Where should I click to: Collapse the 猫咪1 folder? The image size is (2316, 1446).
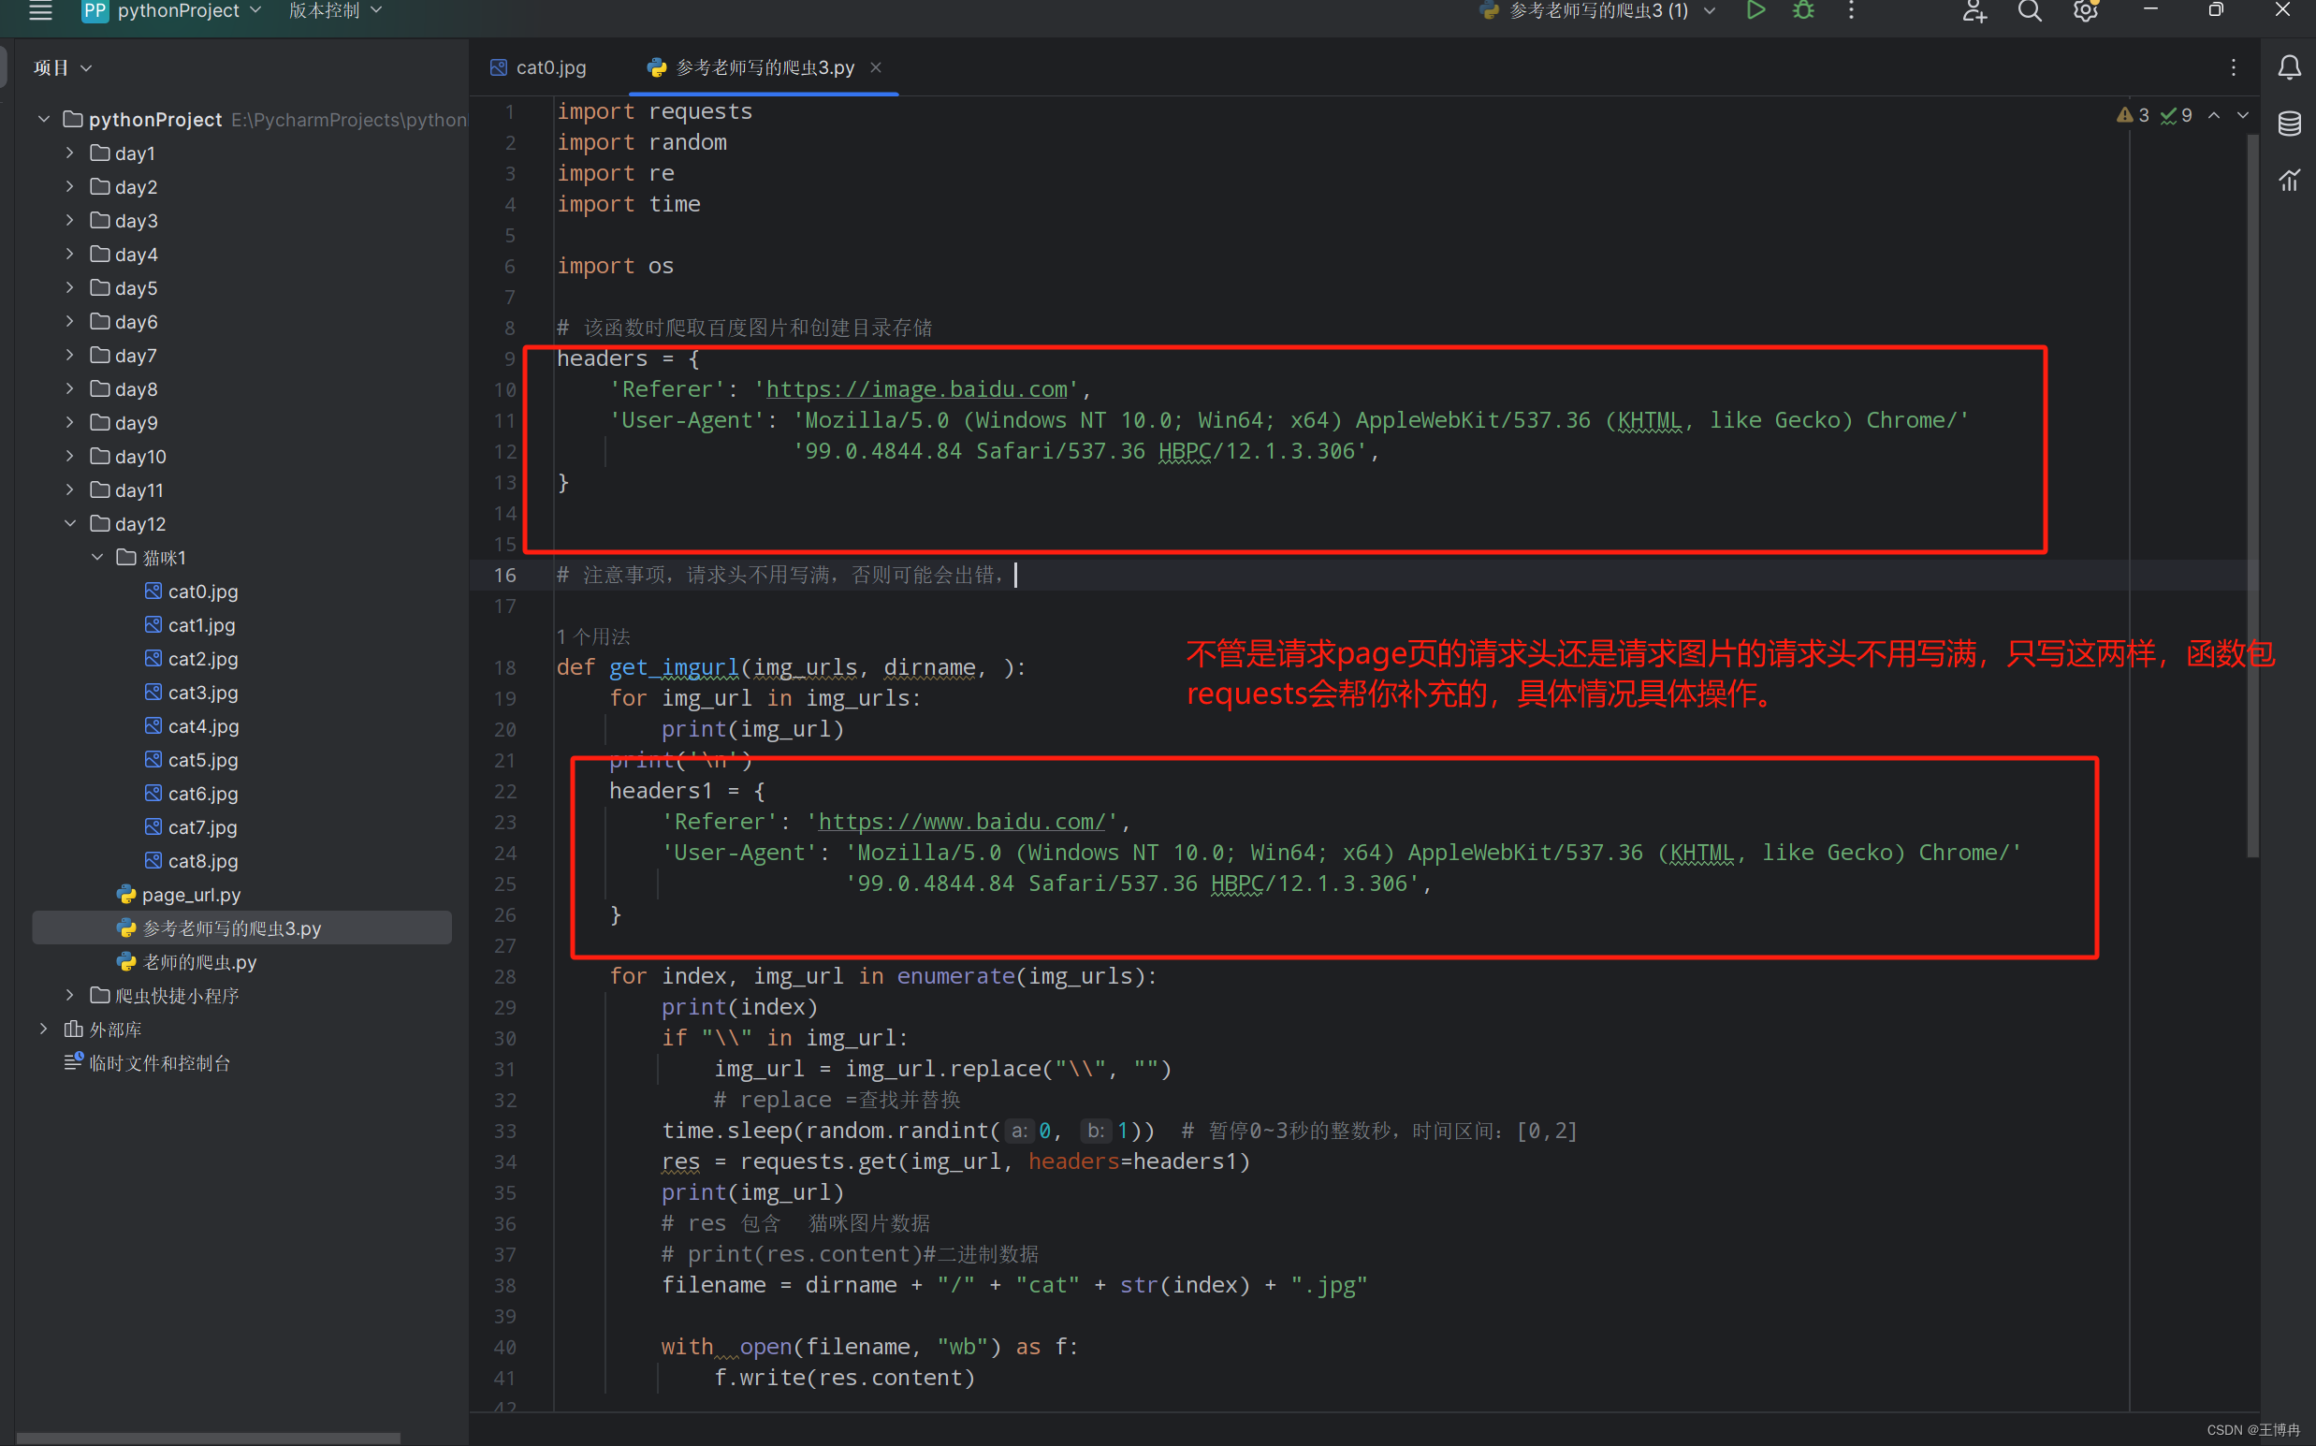tap(97, 557)
